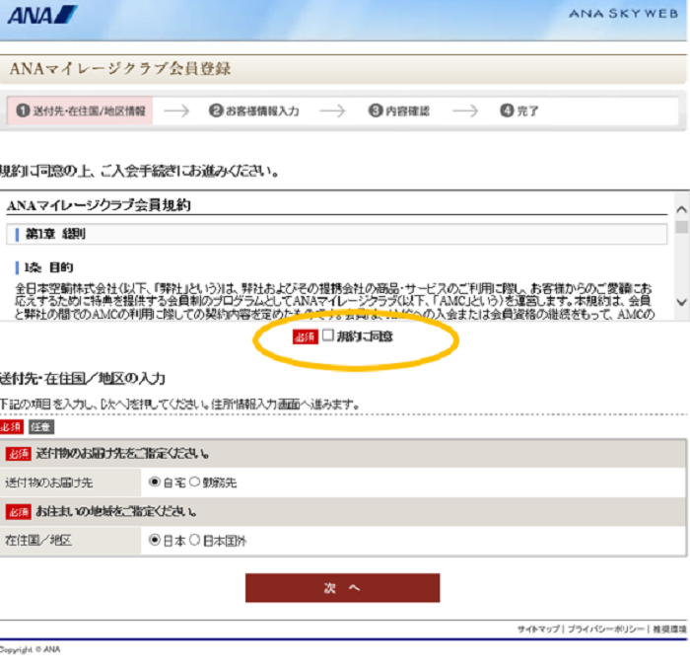This screenshot has width=690, height=669.
Task: Click the 送付物のお届け先 row label
Action: click(49, 483)
